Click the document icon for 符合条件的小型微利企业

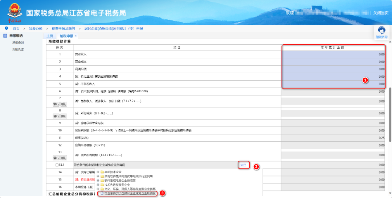click(x=102, y=194)
